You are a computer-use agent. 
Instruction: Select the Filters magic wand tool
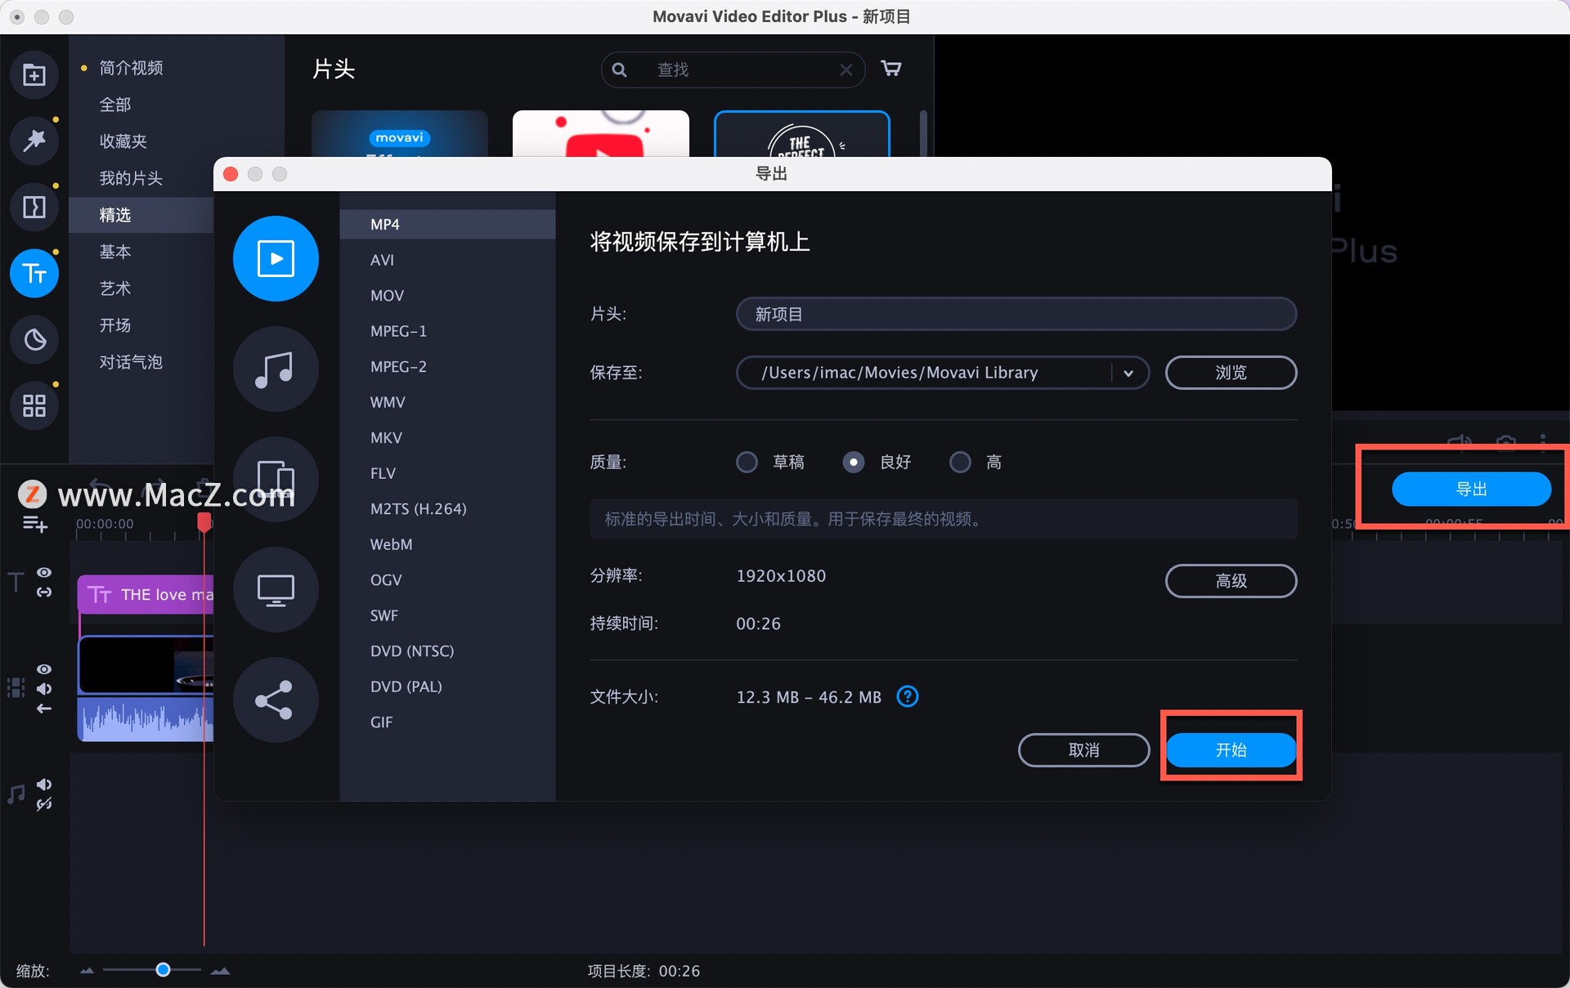(x=34, y=141)
